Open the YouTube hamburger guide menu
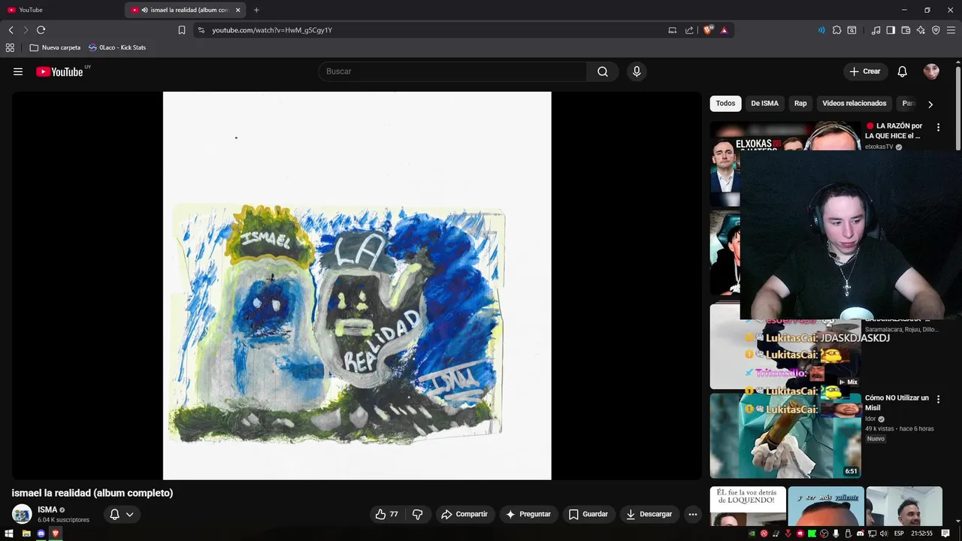Viewport: 962px width, 541px height. [18, 71]
